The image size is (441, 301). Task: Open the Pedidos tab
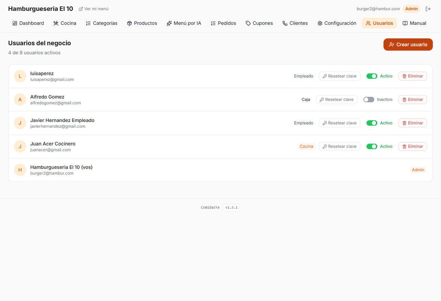pos(223,23)
